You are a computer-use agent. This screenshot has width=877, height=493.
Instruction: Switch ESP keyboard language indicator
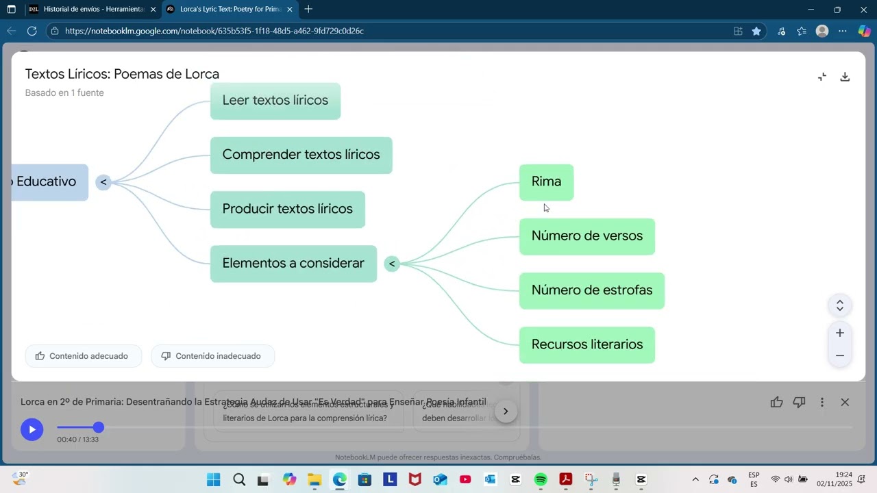coord(754,479)
